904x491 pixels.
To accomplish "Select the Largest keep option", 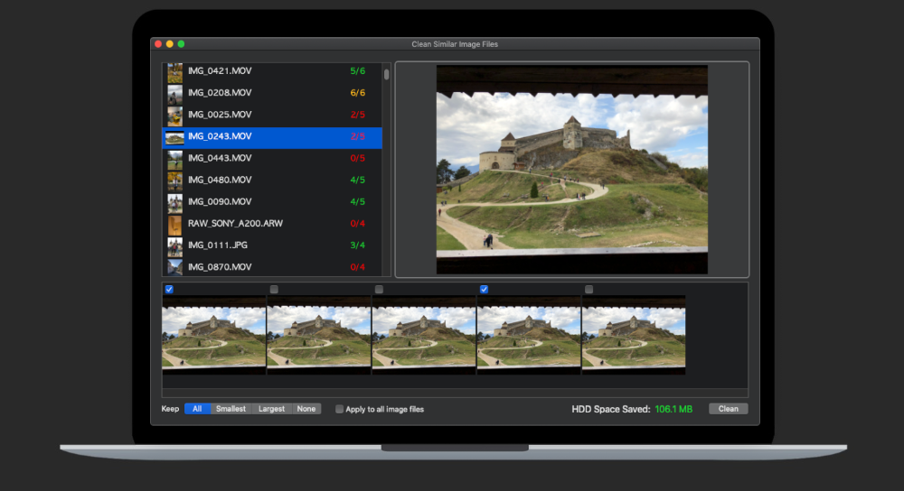I will coord(271,409).
